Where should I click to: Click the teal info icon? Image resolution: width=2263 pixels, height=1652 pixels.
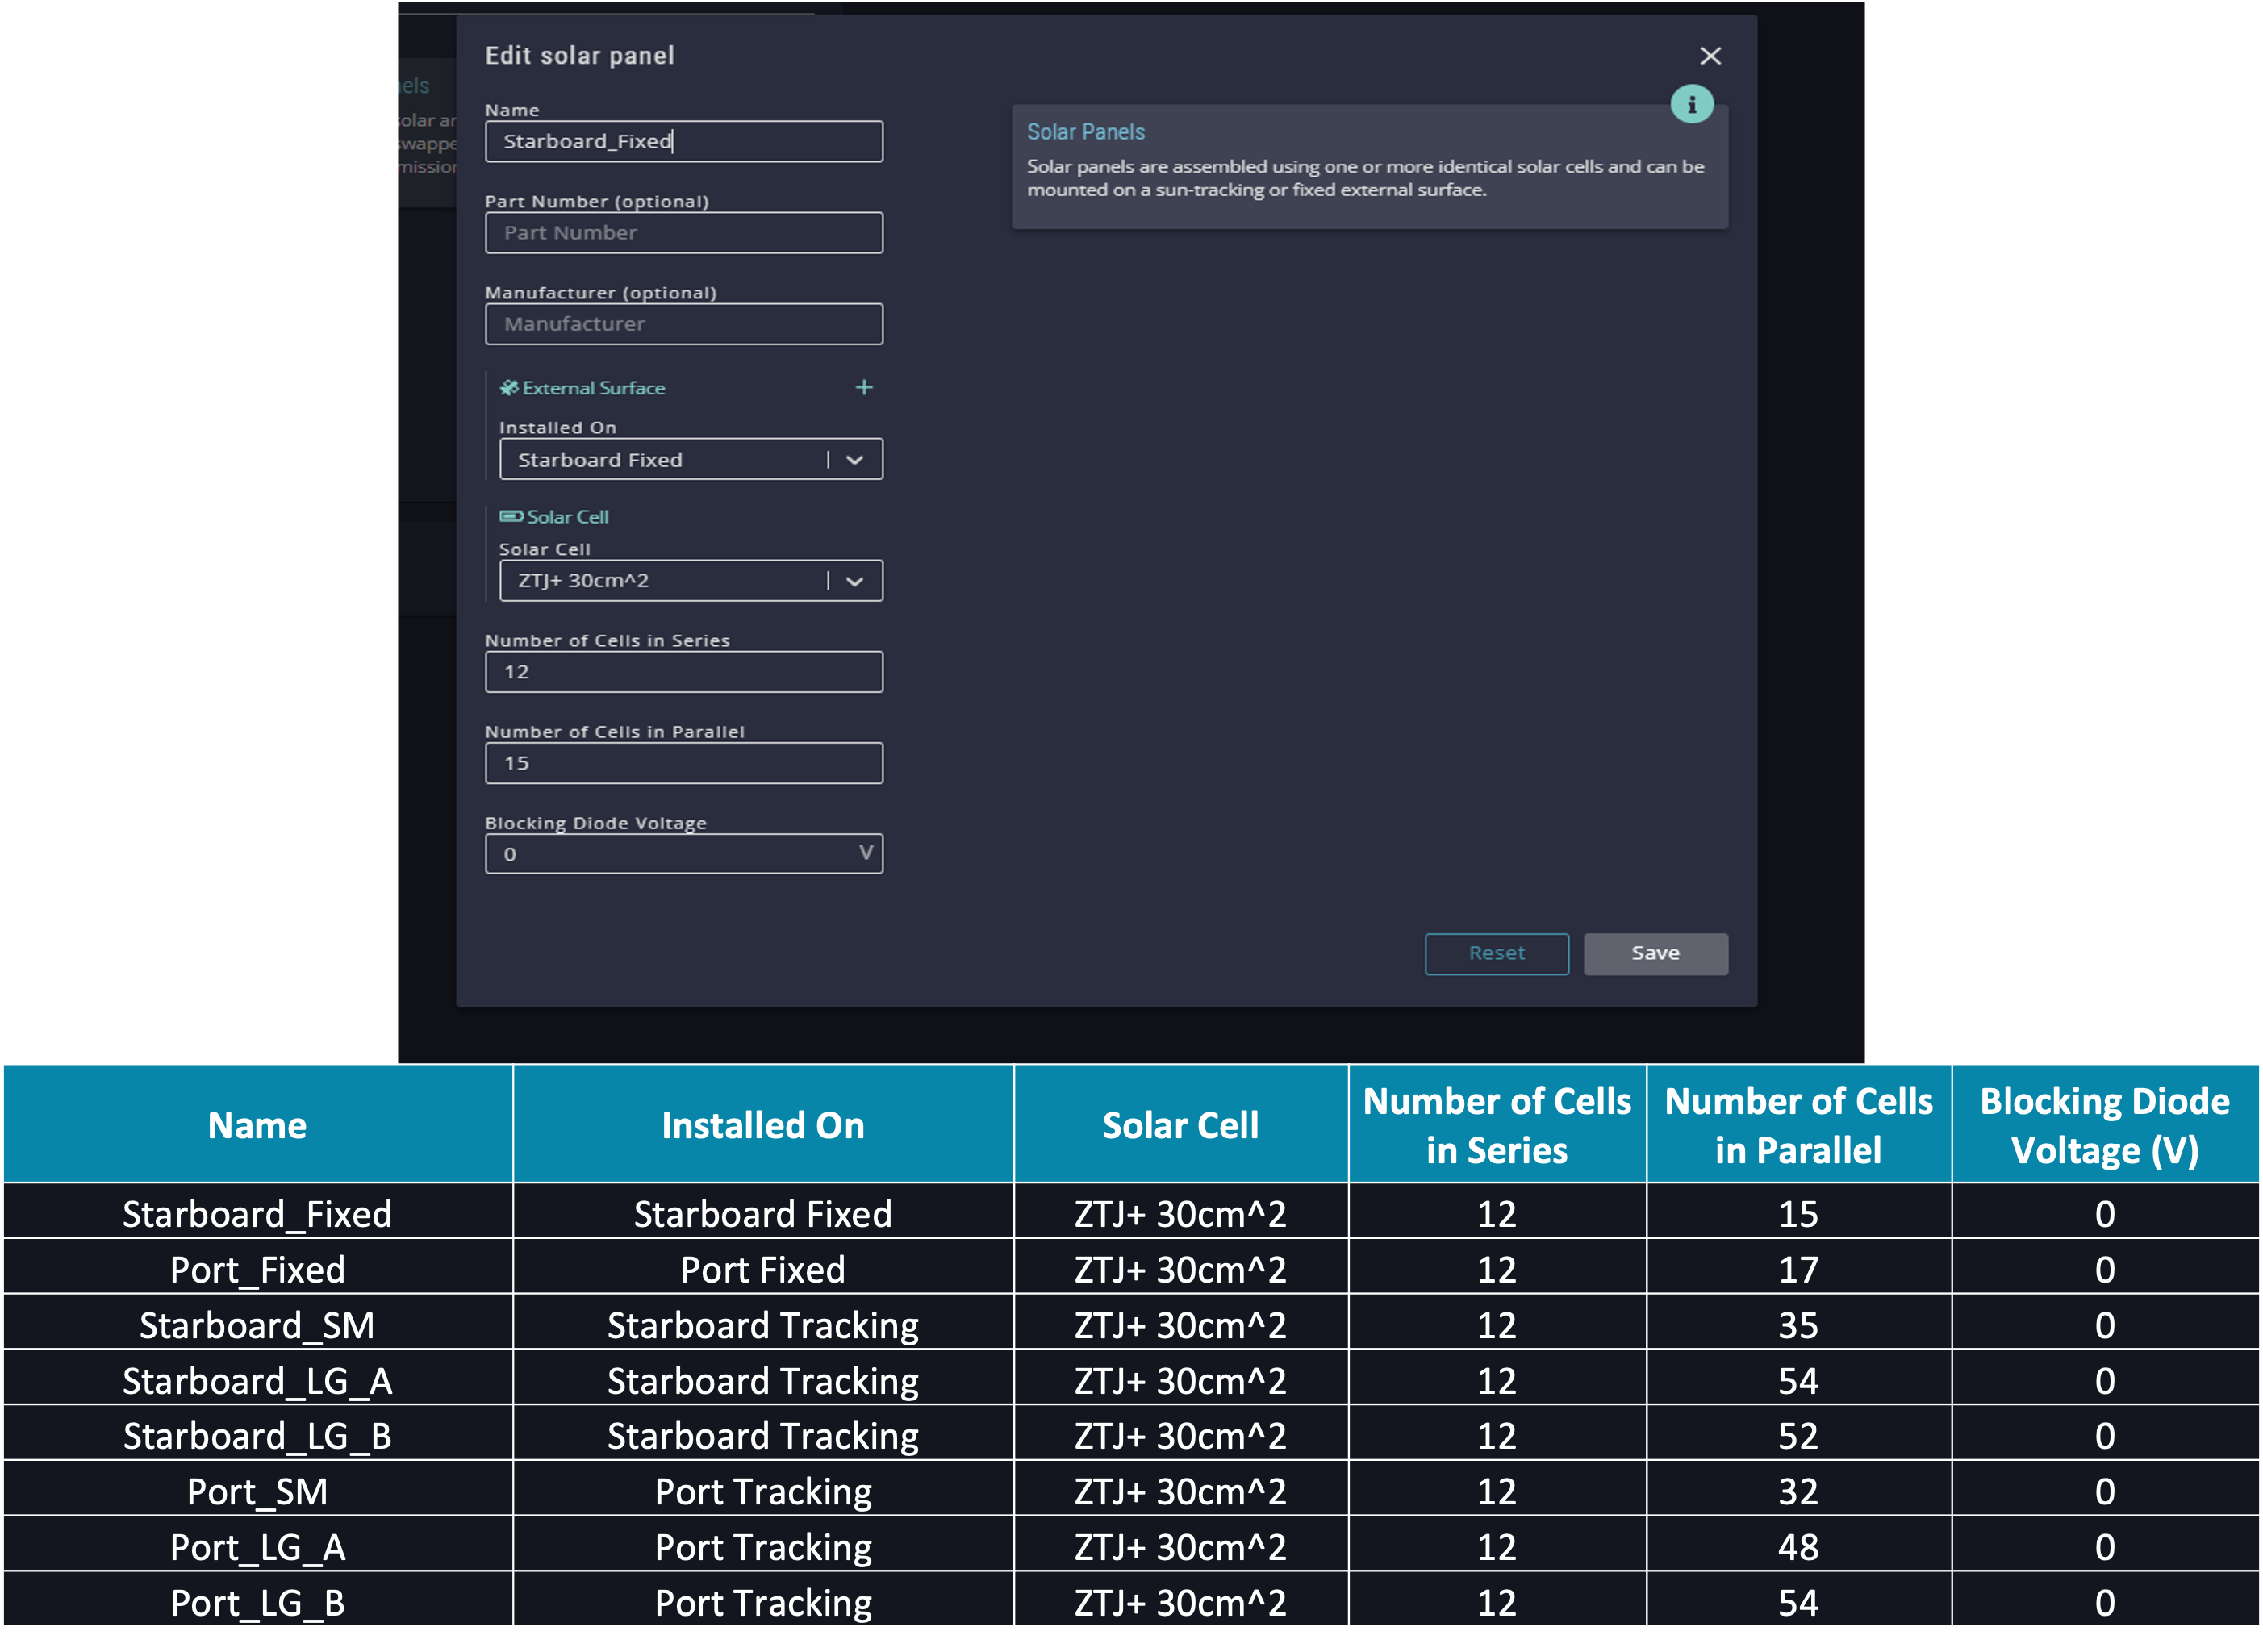coord(1692,103)
